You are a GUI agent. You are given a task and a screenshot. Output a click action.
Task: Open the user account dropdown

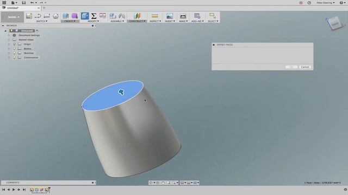point(326,3)
